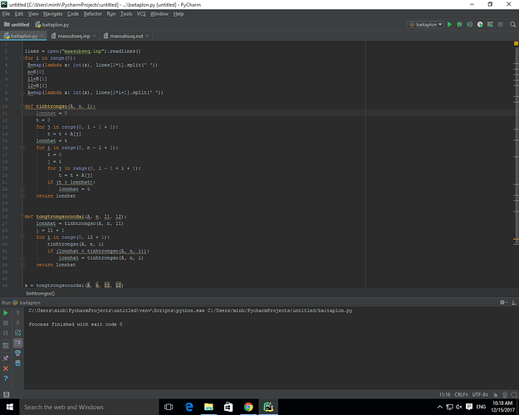Toggle read-only lock in the status bar

point(495,393)
